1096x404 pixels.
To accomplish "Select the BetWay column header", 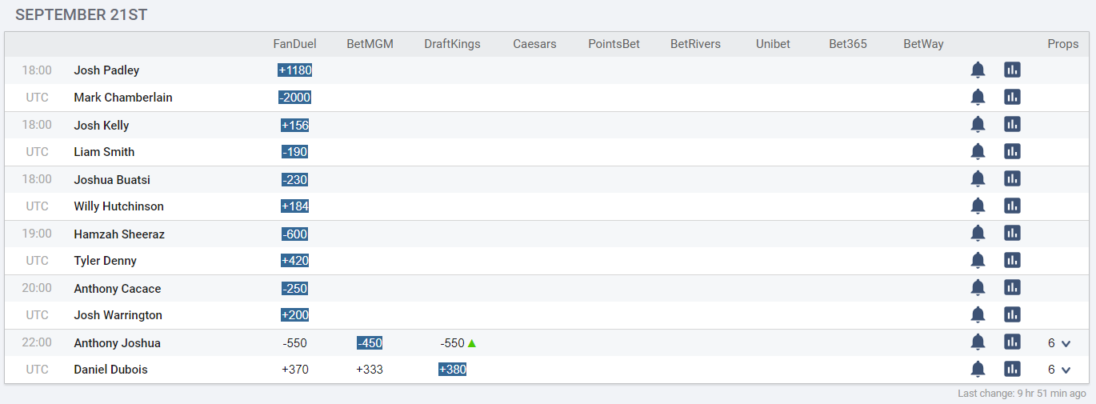I will tap(923, 44).
